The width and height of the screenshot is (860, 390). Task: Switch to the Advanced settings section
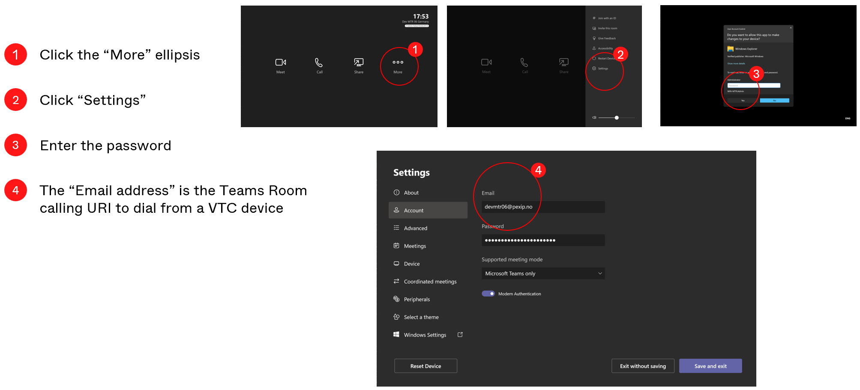click(x=415, y=228)
